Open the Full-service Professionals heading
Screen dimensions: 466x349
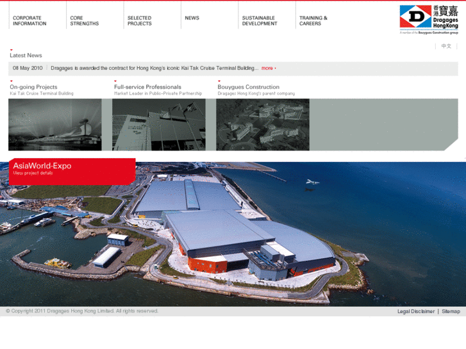[x=147, y=87]
